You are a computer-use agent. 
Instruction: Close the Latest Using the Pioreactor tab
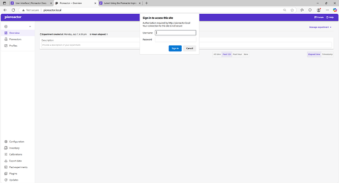click(x=140, y=3)
